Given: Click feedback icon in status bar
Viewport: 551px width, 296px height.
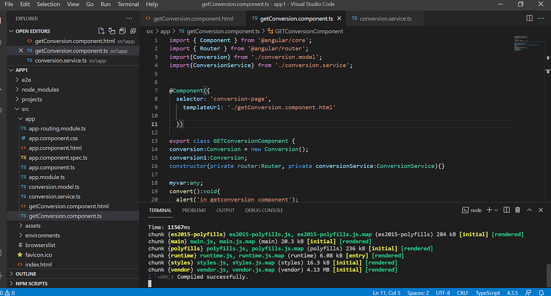Looking at the screenshot, I should (528, 293).
